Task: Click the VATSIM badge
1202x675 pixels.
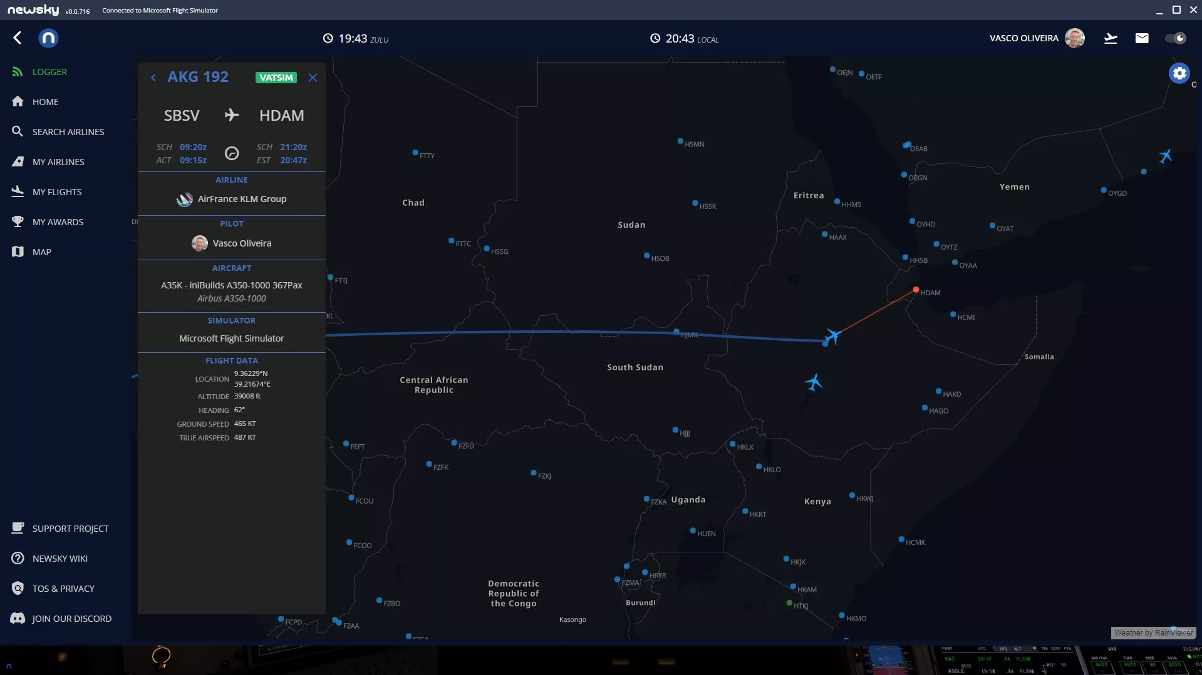Action: (276, 78)
